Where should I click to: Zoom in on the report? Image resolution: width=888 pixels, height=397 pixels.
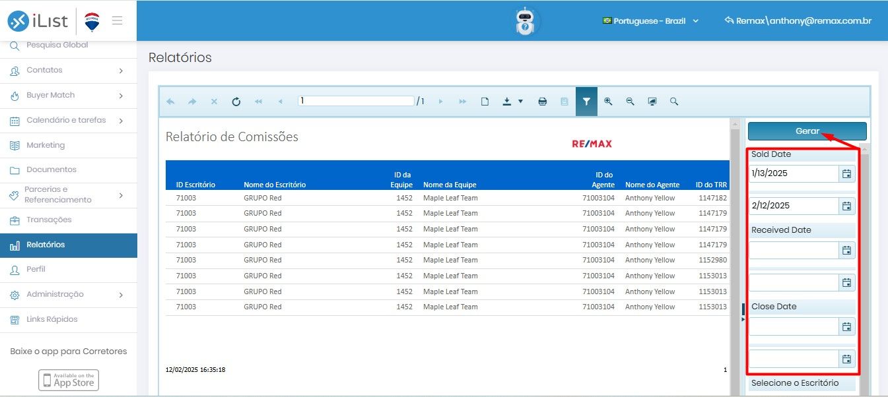click(x=608, y=102)
